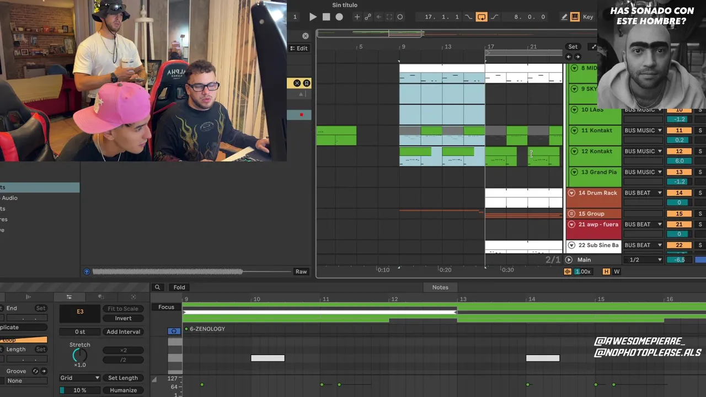Click the Re-Enable Automation arrow icon
The height and width of the screenshot is (397, 706).
pyautogui.click(x=378, y=17)
